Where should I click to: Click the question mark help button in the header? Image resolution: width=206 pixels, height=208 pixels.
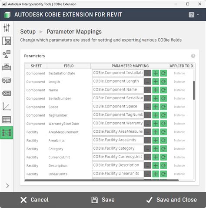click(192, 15)
